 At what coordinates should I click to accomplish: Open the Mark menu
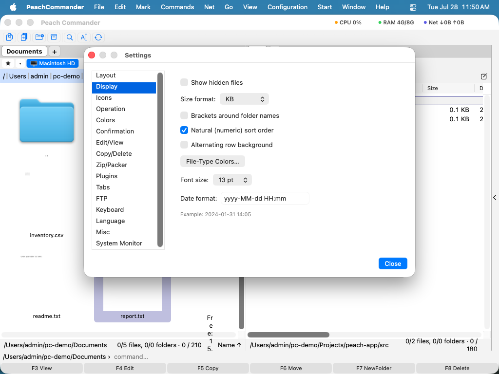pos(143,7)
